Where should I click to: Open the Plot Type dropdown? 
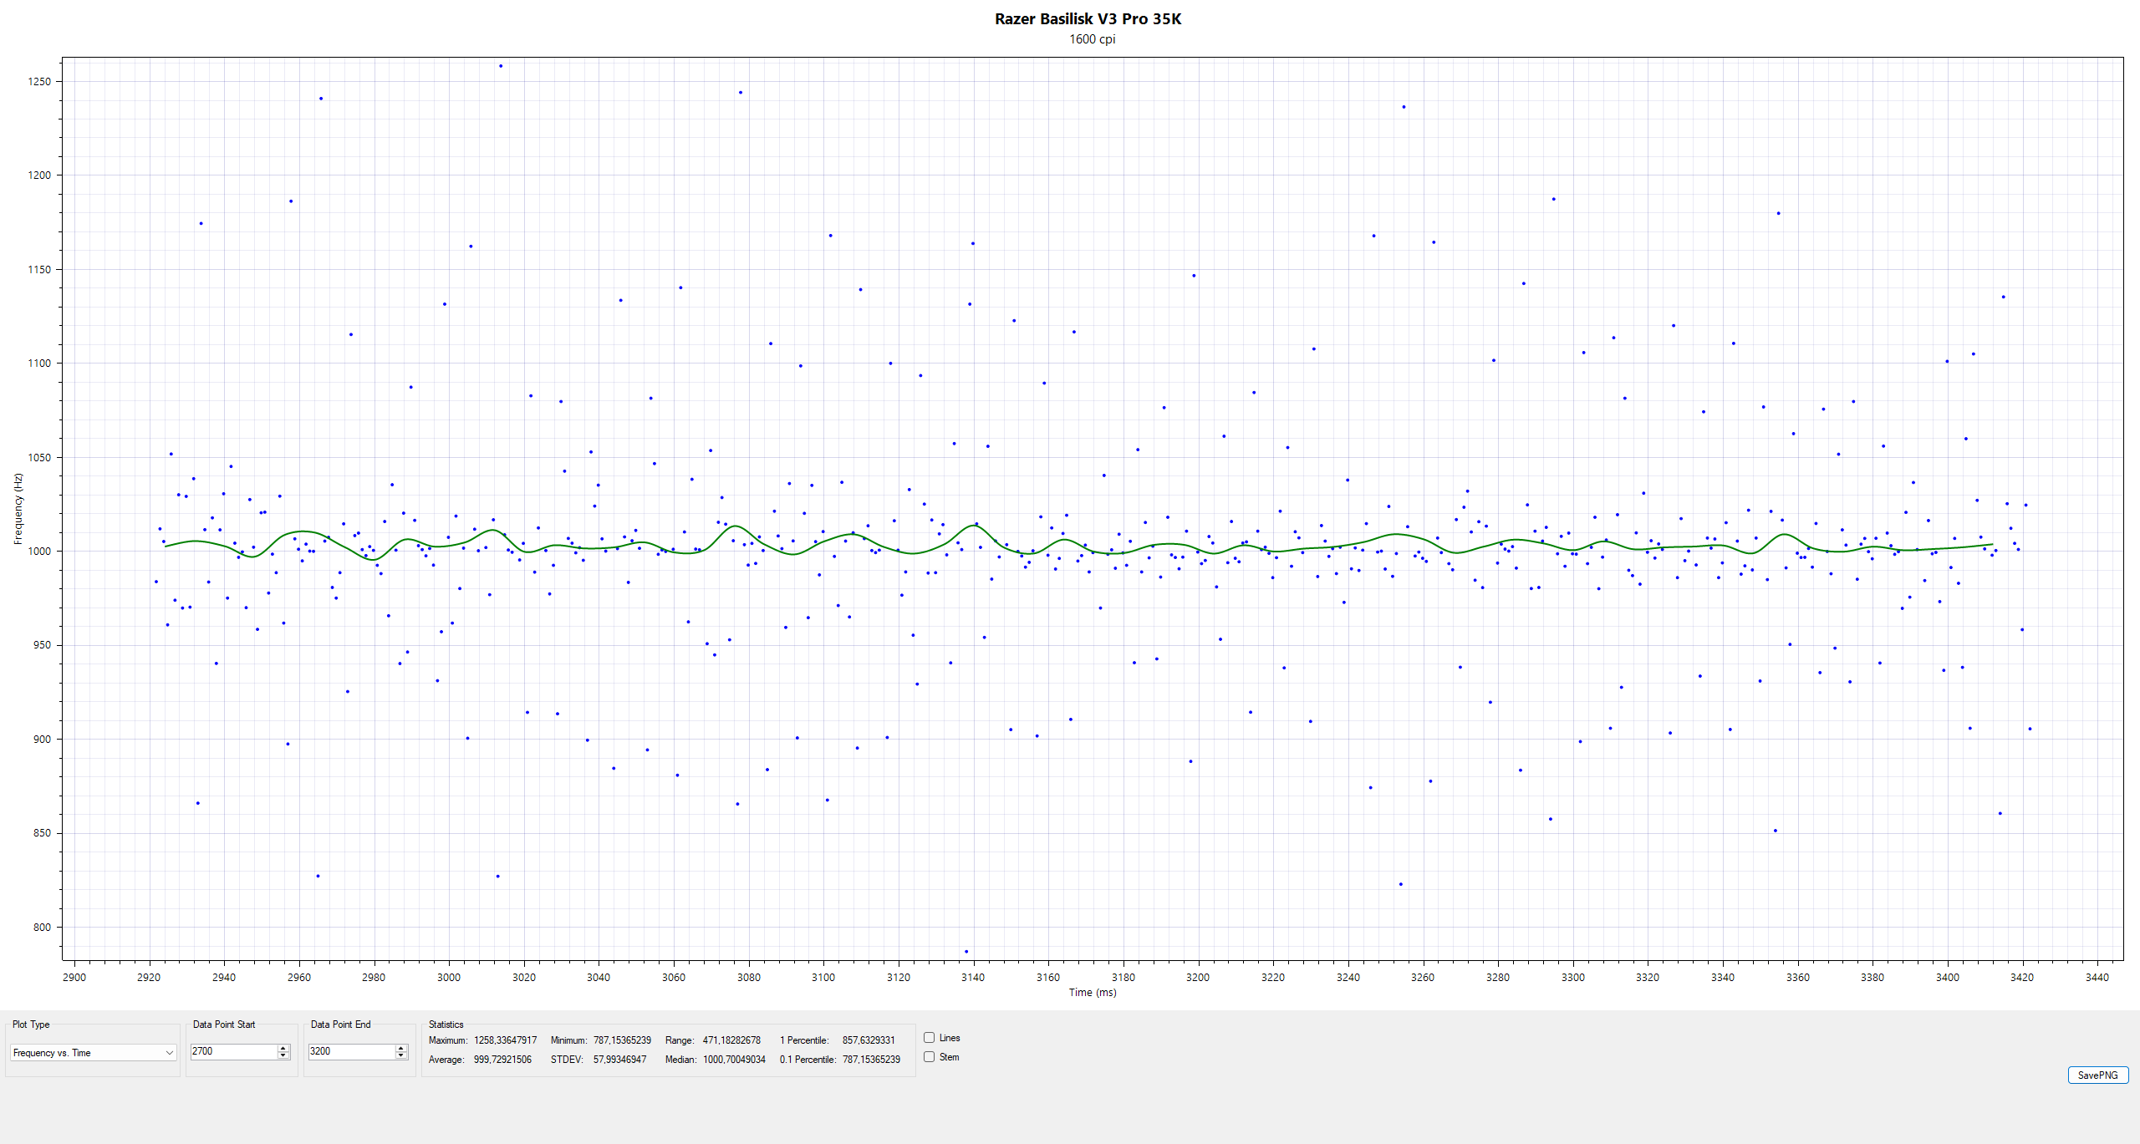click(x=92, y=1053)
